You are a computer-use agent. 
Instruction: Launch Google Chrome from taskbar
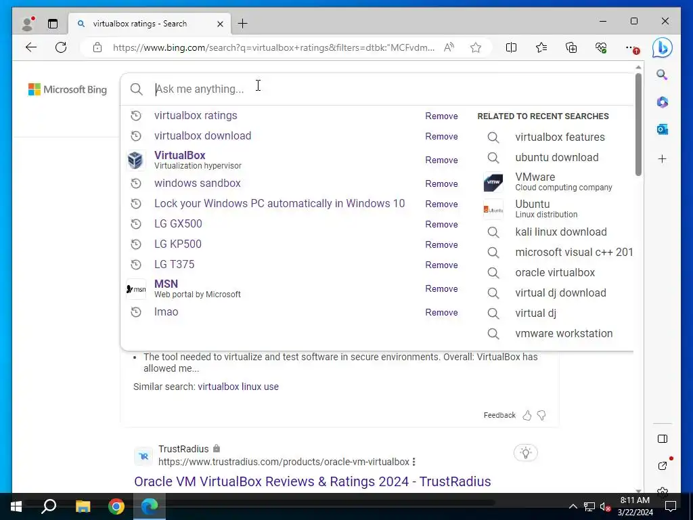click(x=116, y=506)
